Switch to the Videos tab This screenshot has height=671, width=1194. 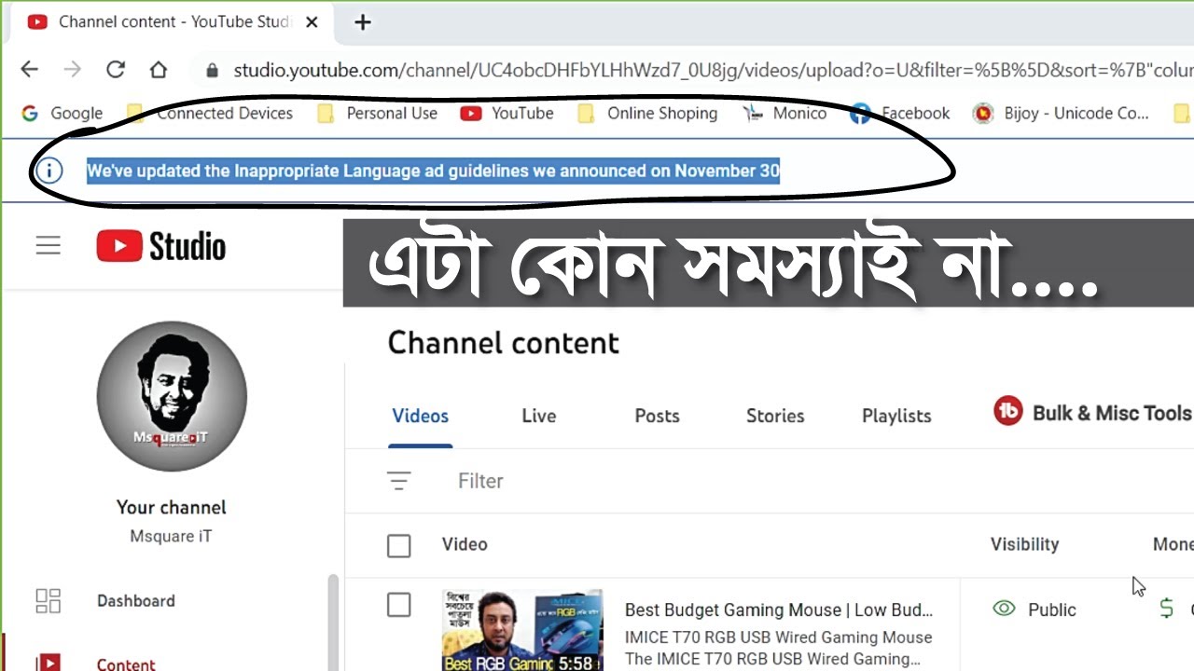420,416
